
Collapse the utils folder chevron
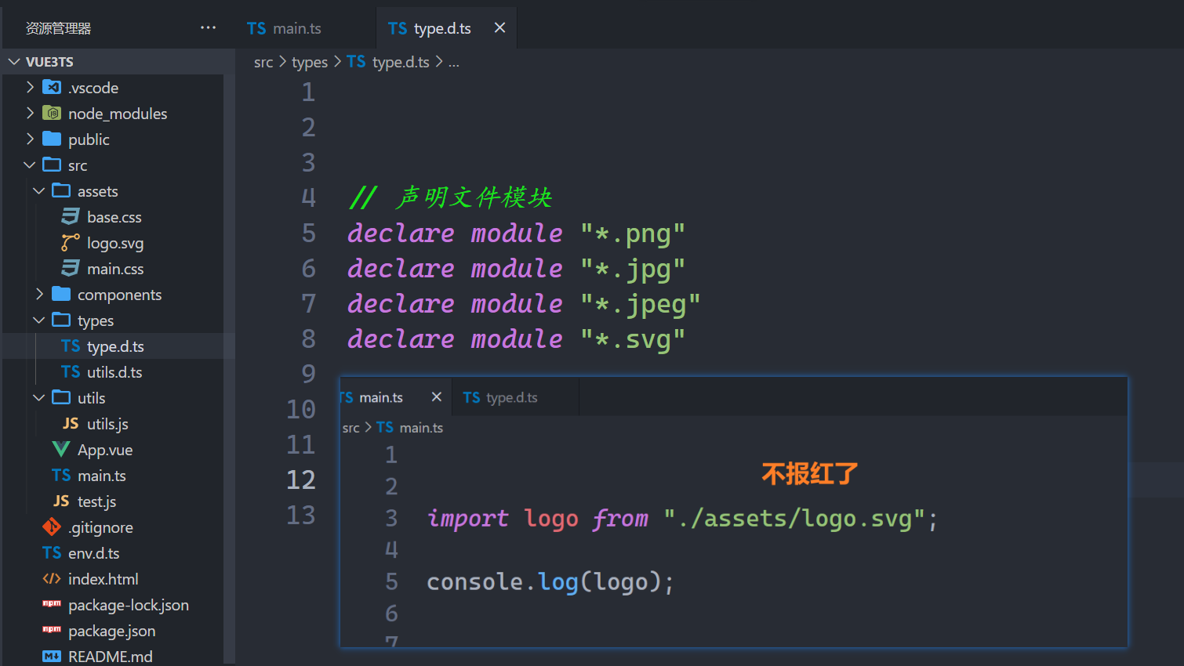coord(39,397)
